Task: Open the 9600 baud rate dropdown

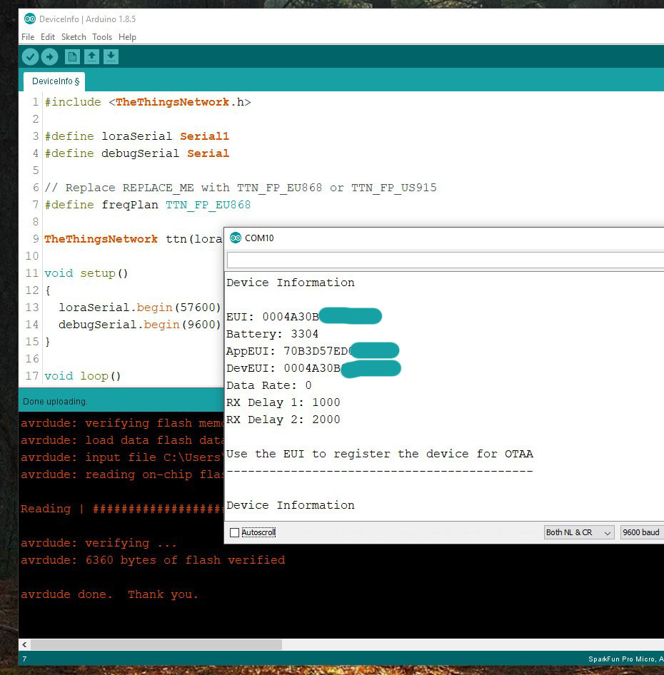Action: pyautogui.click(x=642, y=532)
